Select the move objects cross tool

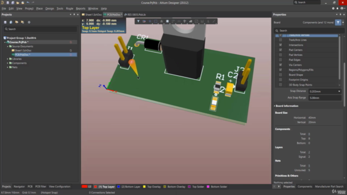pyautogui.click(x=150, y=21)
